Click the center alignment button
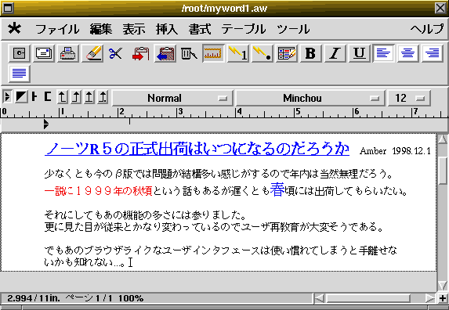The image size is (449, 310). (407, 53)
